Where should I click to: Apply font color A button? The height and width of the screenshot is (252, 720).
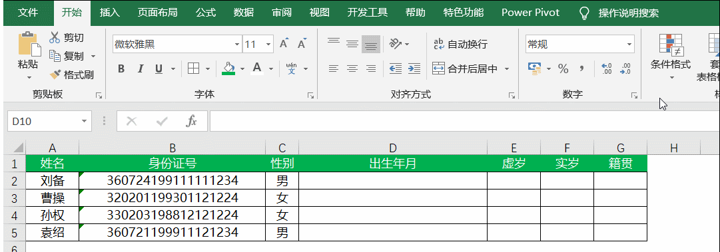point(257,68)
